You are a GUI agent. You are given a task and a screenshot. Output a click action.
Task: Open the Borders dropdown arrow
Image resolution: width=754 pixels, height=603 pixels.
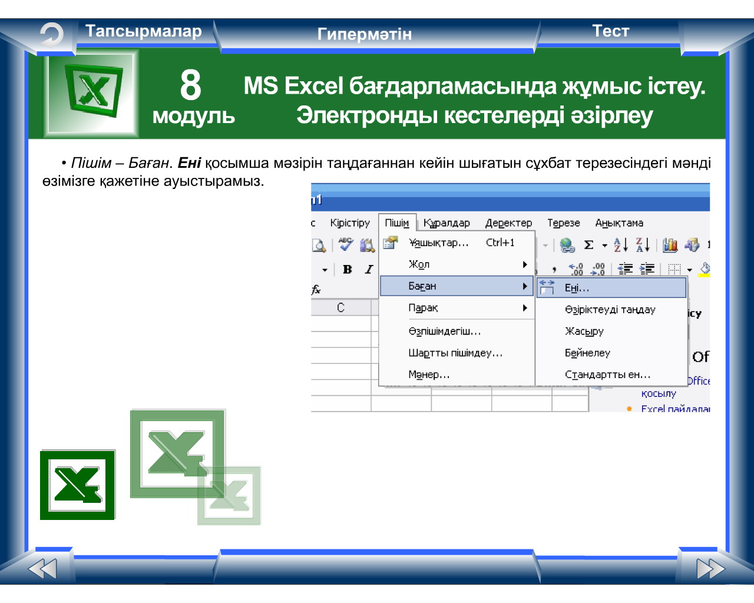[x=689, y=270]
